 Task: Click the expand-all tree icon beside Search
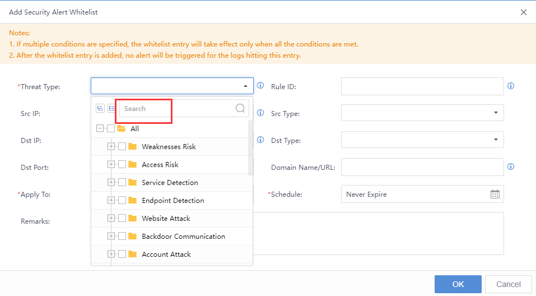coord(100,109)
